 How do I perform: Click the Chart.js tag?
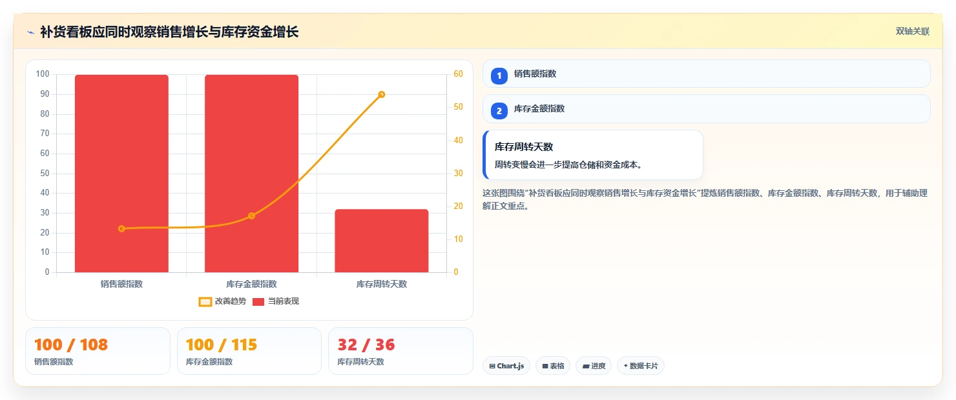pos(506,366)
